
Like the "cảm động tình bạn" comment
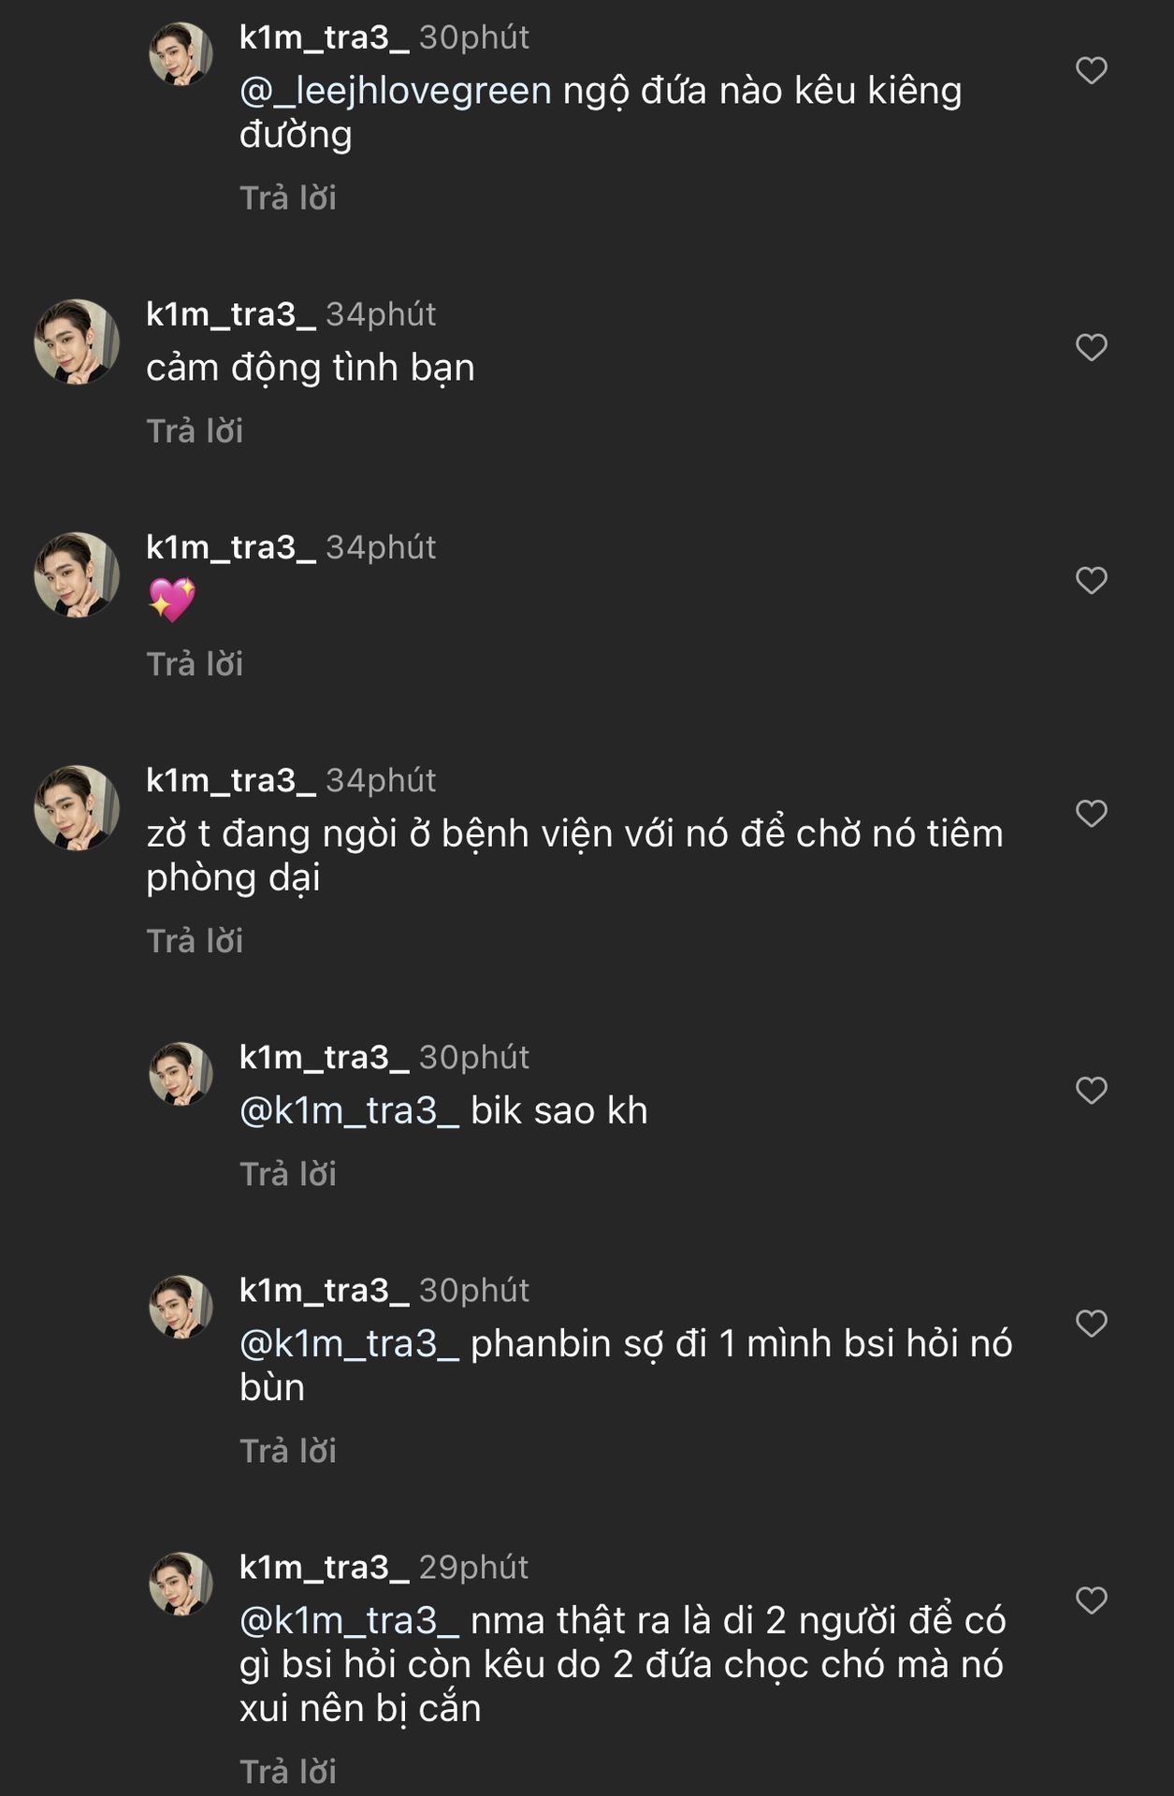pos(1091,347)
